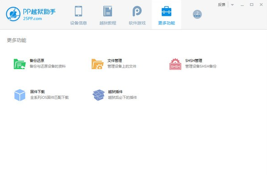Click the PP越狱助手 logo icon
Screen dimensions: 267x175
tap(13, 14)
